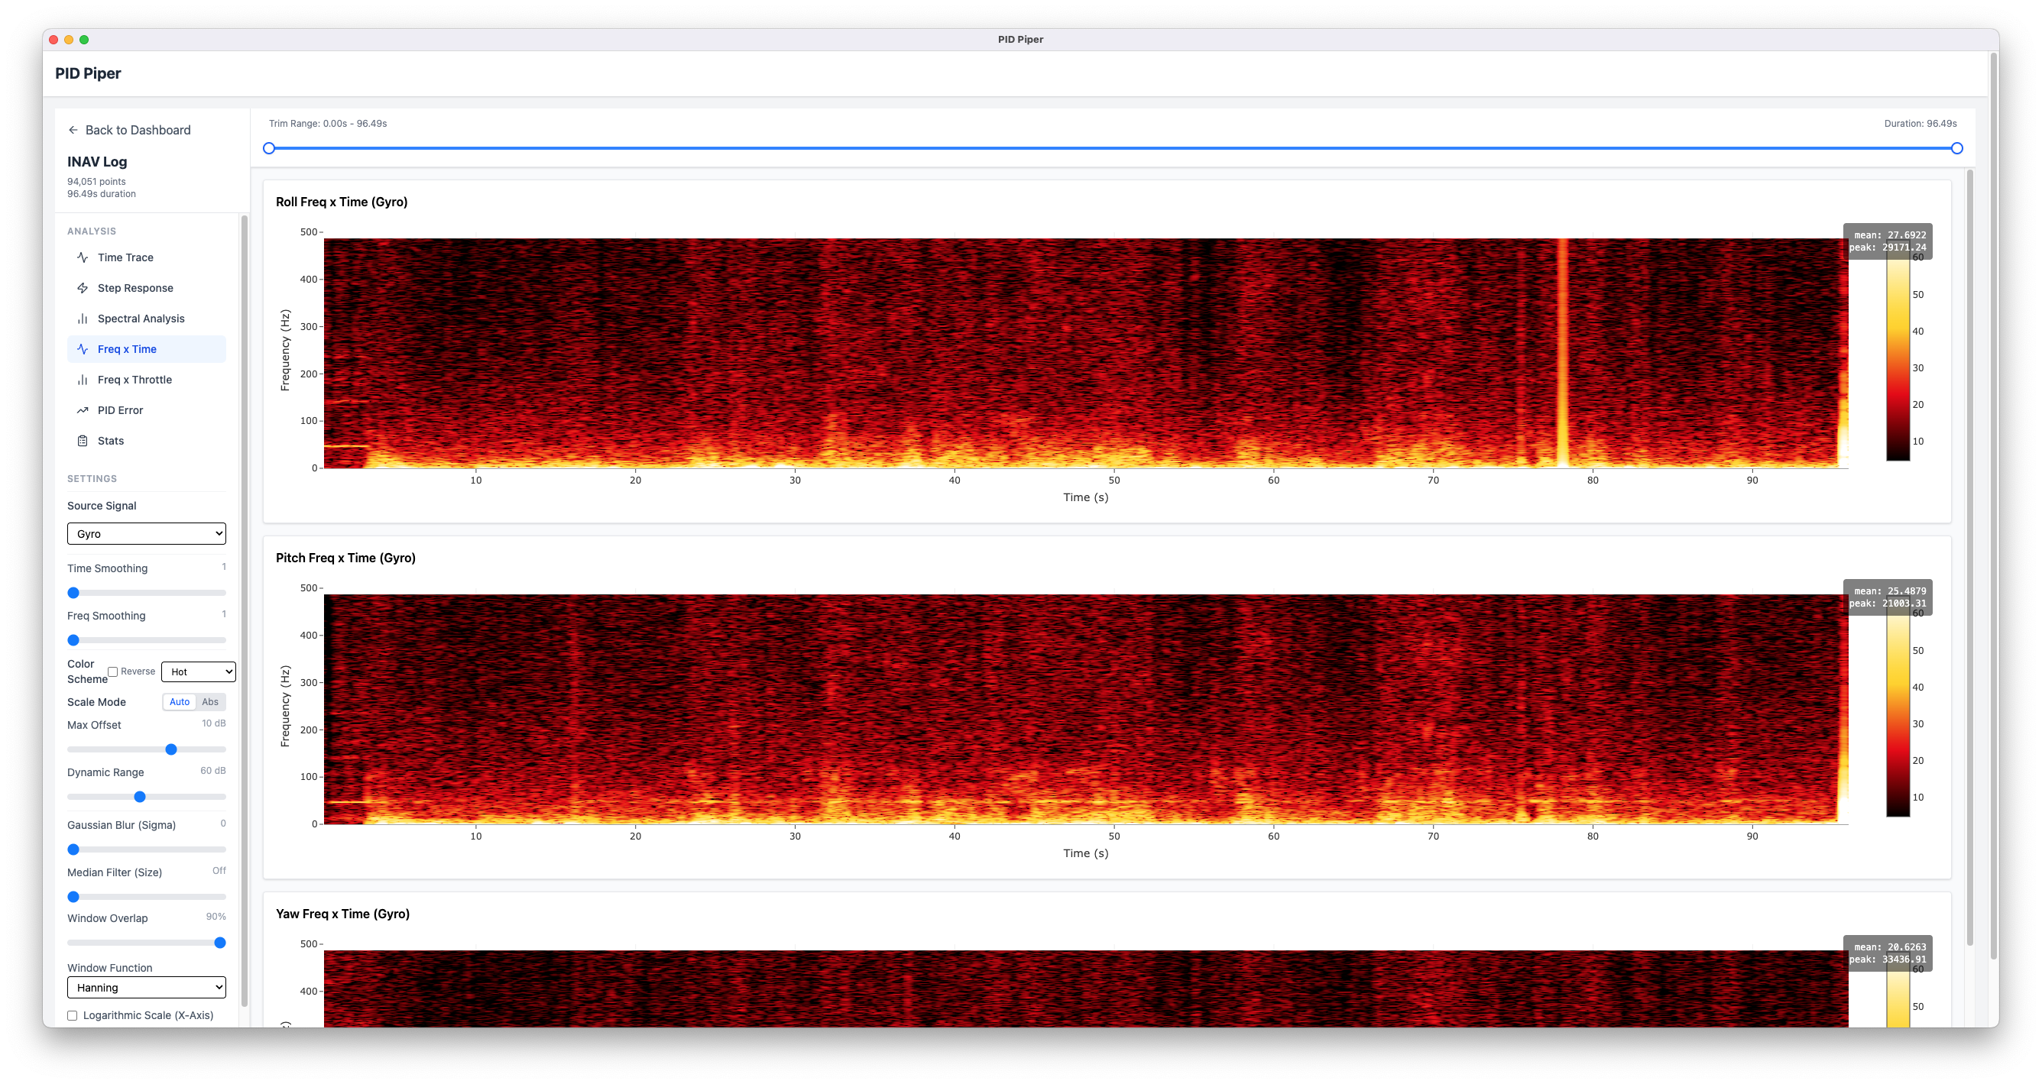Open the Stats view

[x=147, y=441]
